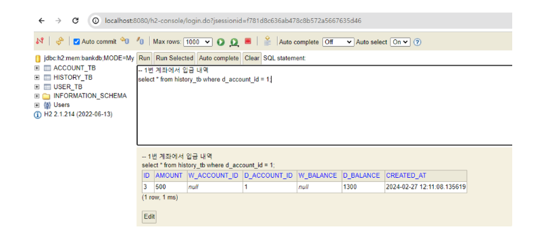The image size is (546, 244).
Task: Click the Run button
Action: pyautogui.click(x=145, y=58)
